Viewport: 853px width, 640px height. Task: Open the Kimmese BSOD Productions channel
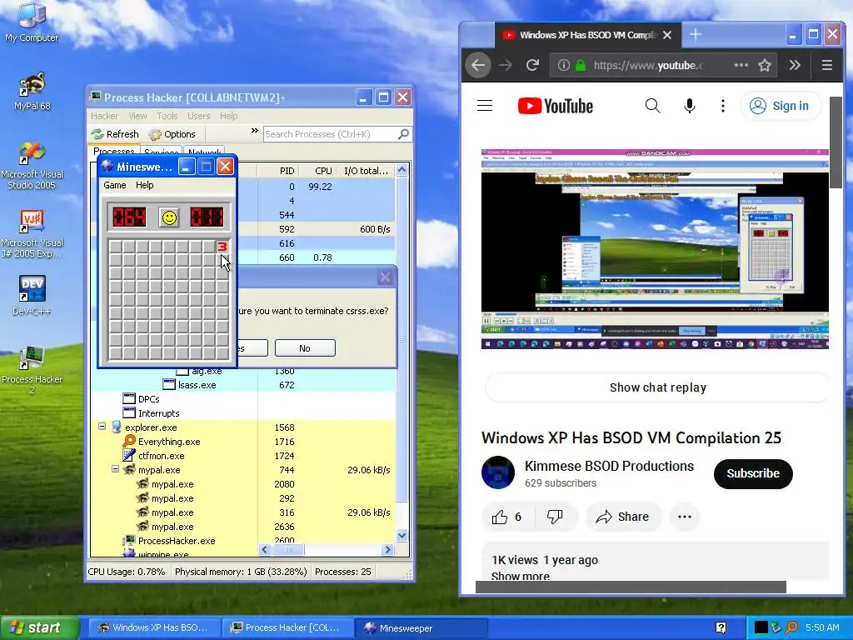(609, 466)
